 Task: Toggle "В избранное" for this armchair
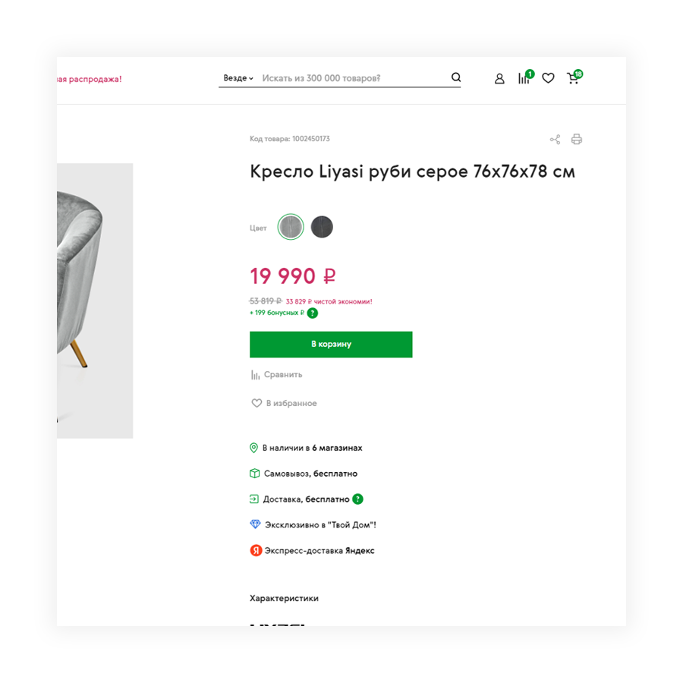click(x=285, y=404)
